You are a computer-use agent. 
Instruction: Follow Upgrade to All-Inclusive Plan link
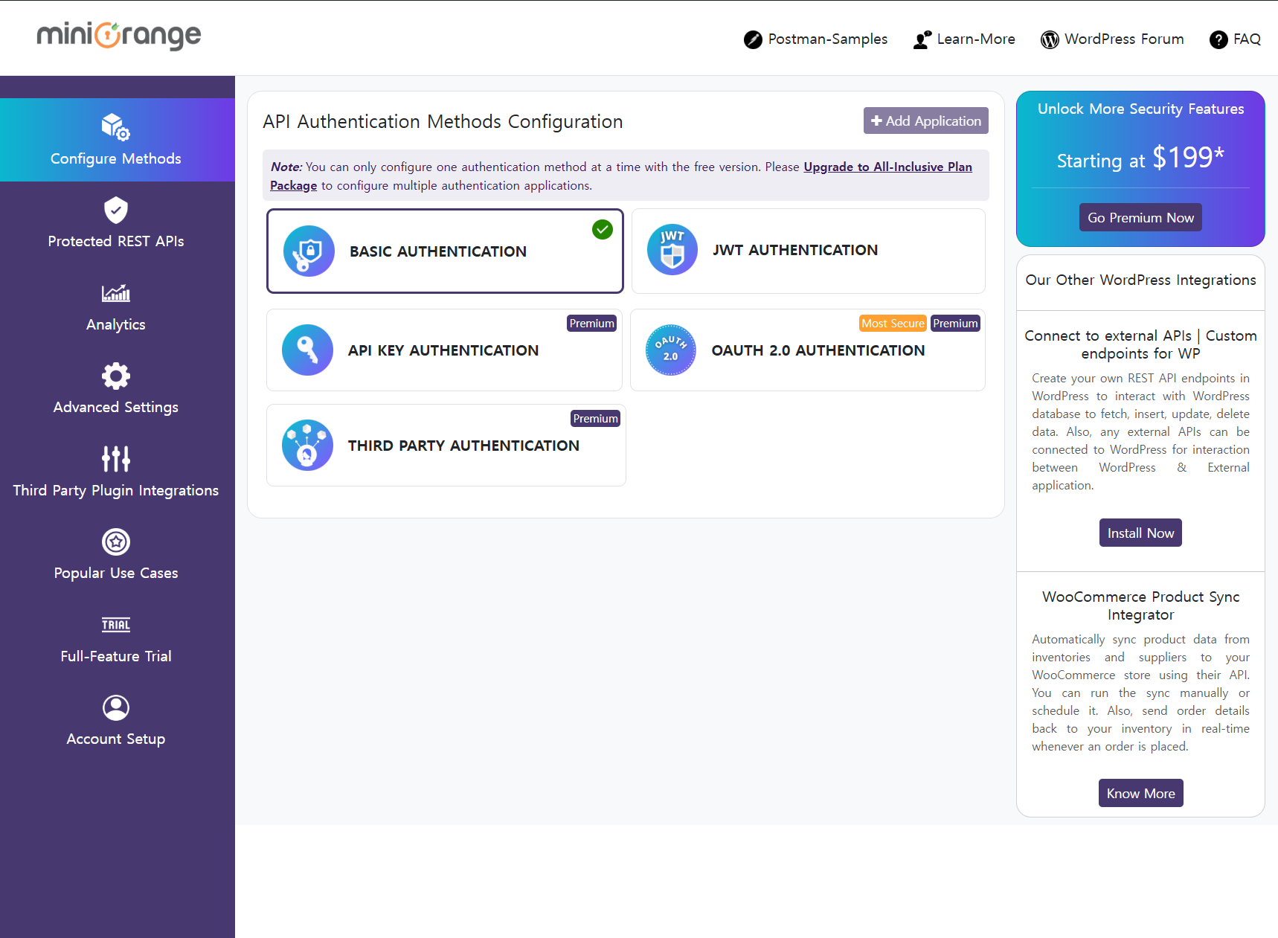(887, 167)
